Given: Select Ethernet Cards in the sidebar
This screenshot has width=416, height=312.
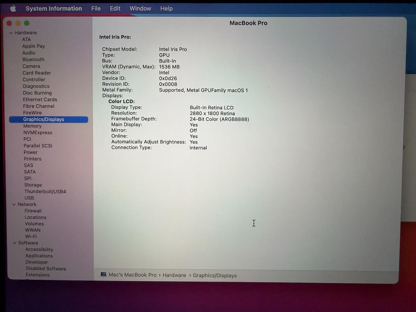Looking at the screenshot, I should tap(40, 99).
